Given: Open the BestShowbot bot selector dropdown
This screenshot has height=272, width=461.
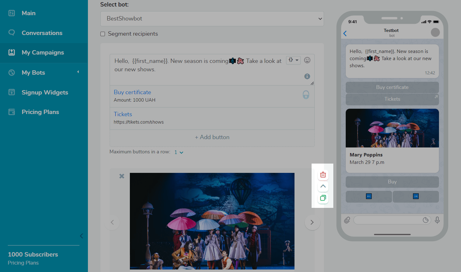Looking at the screenshot, I should pyautogui.click(x=212, y=19).
